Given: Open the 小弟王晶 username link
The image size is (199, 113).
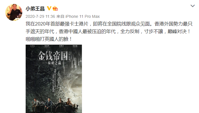Looking at the screenshot, I should [x=35, y=9].
